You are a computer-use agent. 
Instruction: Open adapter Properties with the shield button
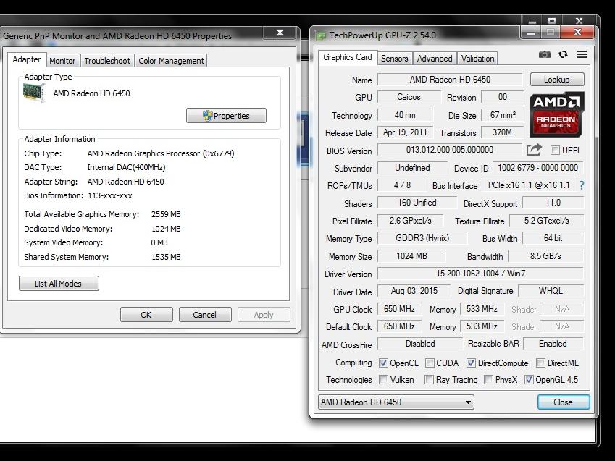tap(226, 116)
